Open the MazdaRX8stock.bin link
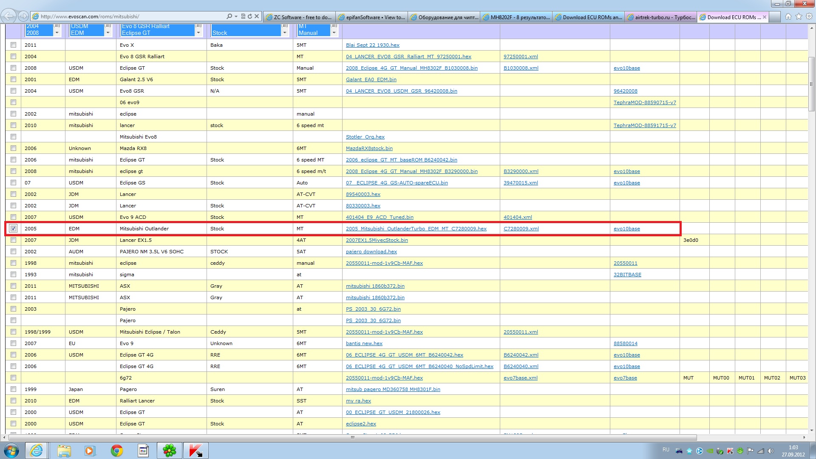This screenshot has height=459, width=816. 369,148
